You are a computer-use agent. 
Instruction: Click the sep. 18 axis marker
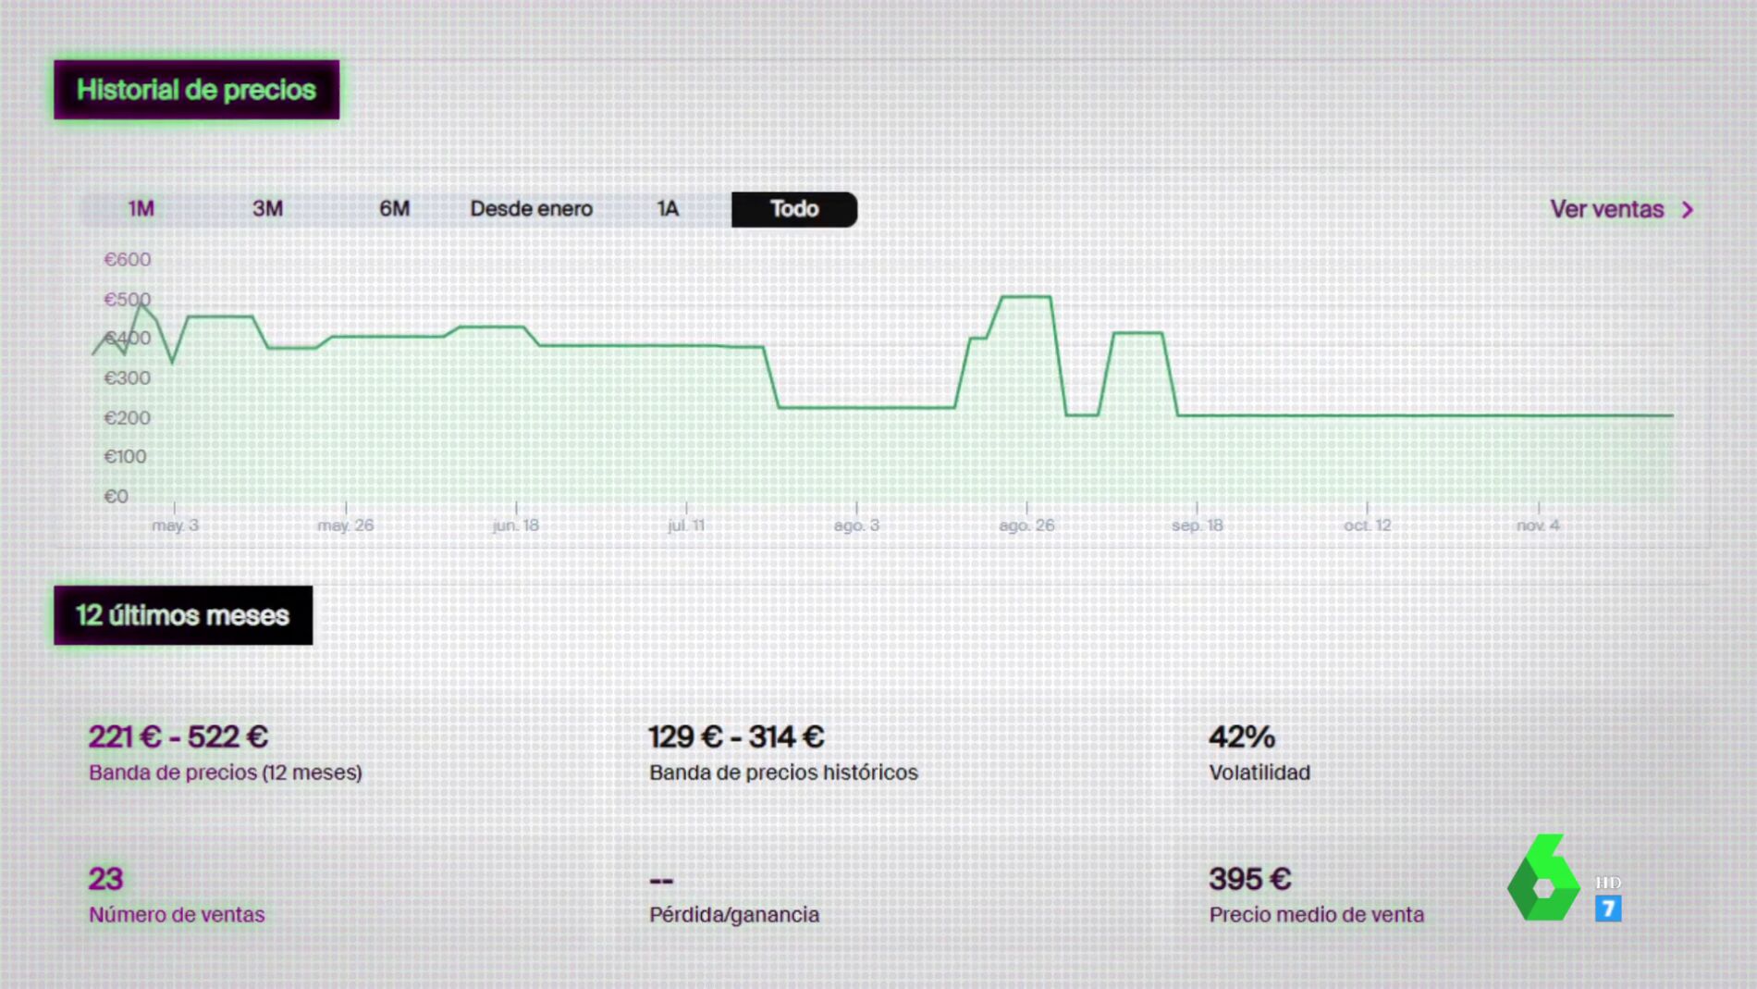click(x=1198, y=525)
